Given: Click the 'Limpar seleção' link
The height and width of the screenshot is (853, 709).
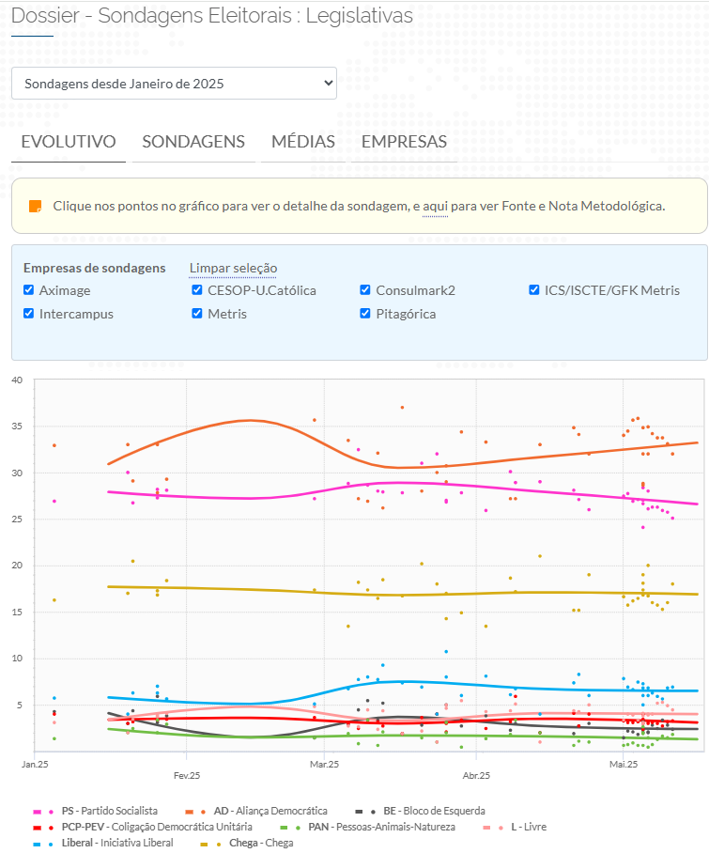Looking at the screenshot, I should (233, 269).
